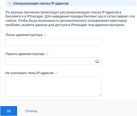Image resolution: width=137 pixels, height=116 pixels.
Task: Click inside the Не учитывать типы IP-адресов textarea
Action: tap(53, 86)
